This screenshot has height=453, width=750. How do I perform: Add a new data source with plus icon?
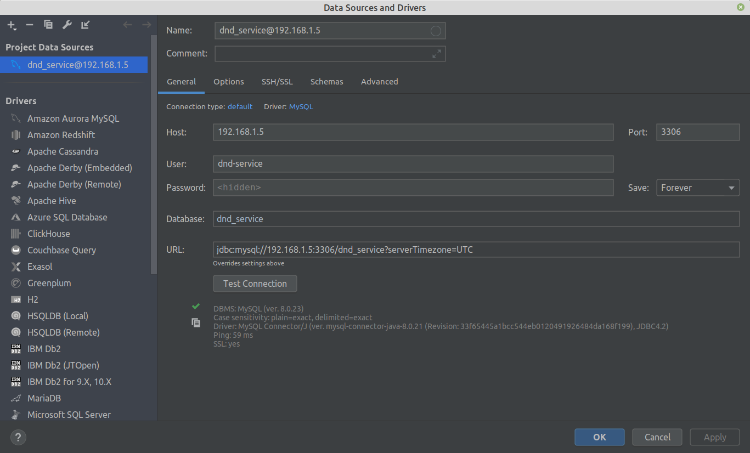coord(12,25)
